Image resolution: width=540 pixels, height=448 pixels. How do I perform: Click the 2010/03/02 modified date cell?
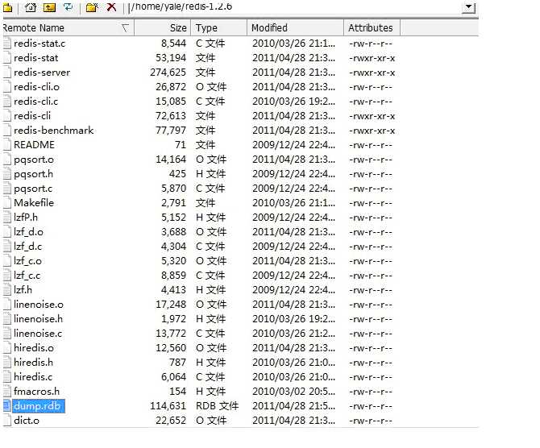(293, 392)
